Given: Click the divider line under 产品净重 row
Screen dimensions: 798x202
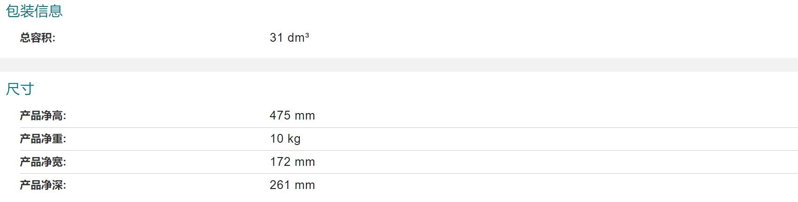Looking at the screenshot, I should click(409, 150).
